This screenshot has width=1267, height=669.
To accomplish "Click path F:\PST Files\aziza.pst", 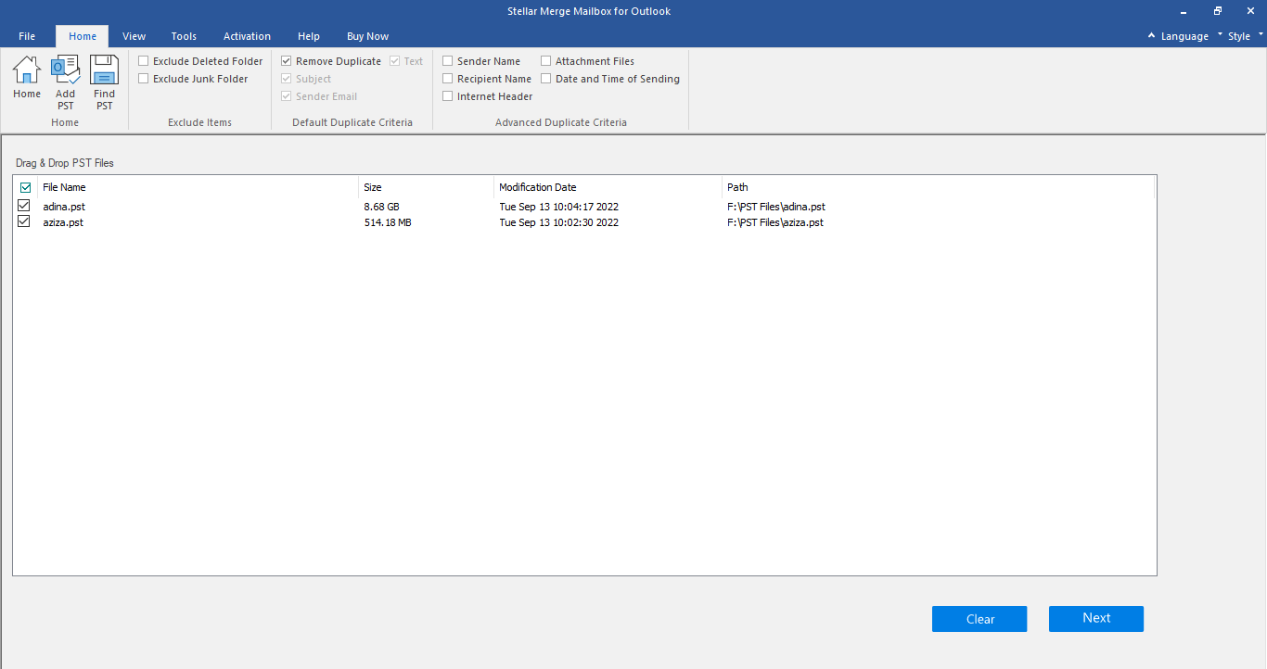I will tap(775, 222).
